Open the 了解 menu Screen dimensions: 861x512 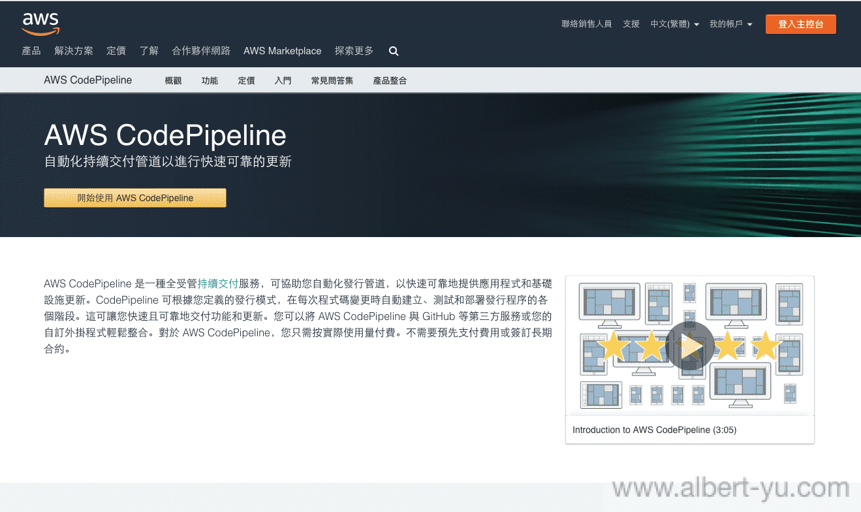tap(149, 51)
